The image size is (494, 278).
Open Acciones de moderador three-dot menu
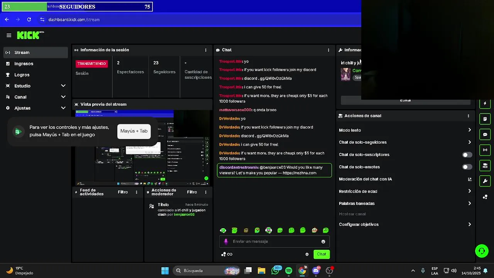click(x=205, y=192)
